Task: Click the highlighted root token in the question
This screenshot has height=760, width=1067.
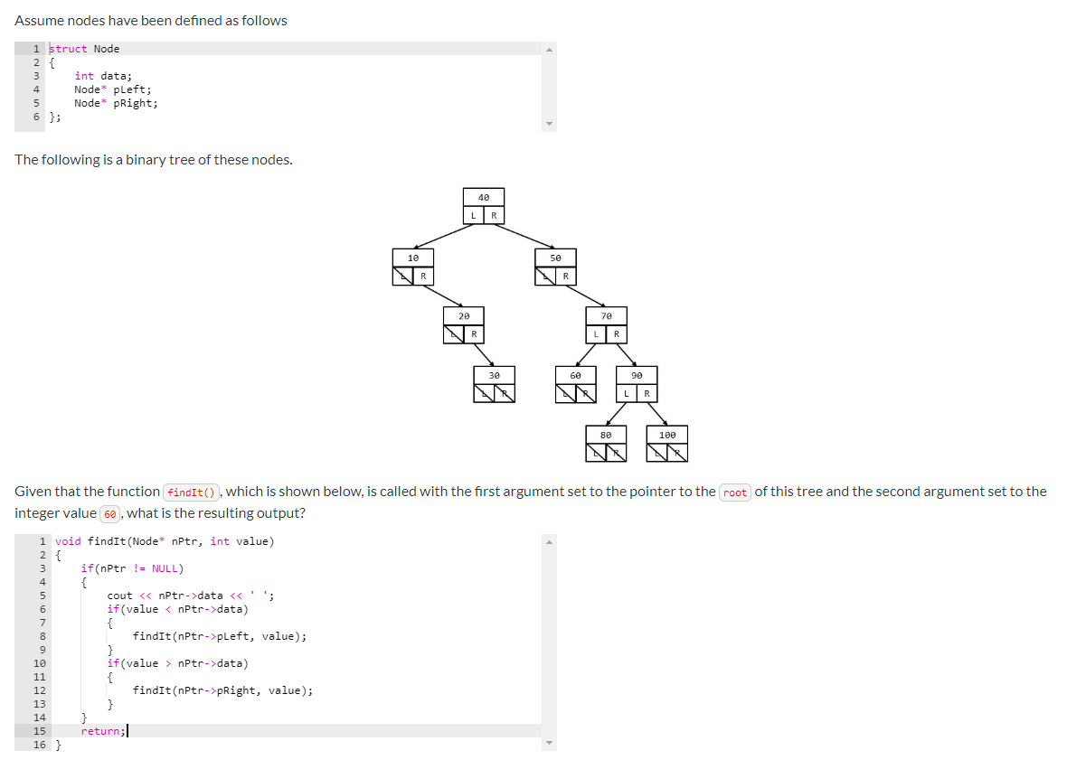Action: (x=736, y=492)
